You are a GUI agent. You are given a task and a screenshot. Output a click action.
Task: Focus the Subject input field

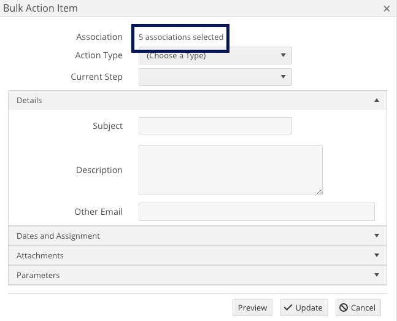click(215, 126)
